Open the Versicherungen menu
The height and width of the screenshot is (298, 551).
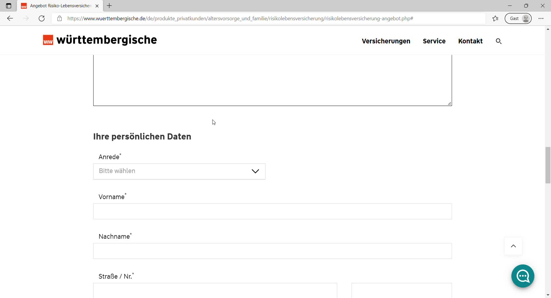tap(386, 41)
